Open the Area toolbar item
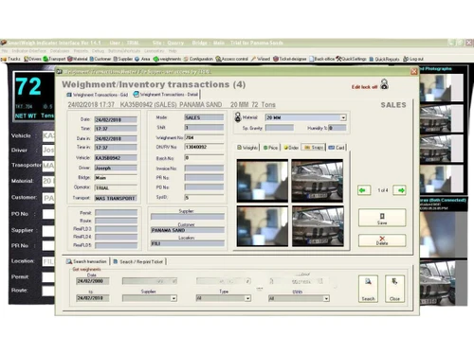 [x=142, y=59]
